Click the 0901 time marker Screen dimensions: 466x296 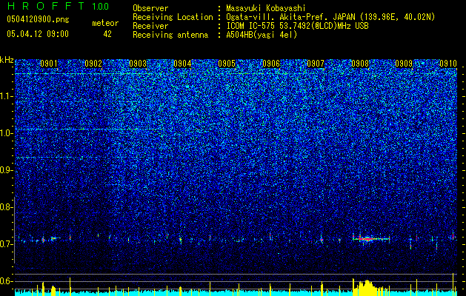[x=49, y=64]
